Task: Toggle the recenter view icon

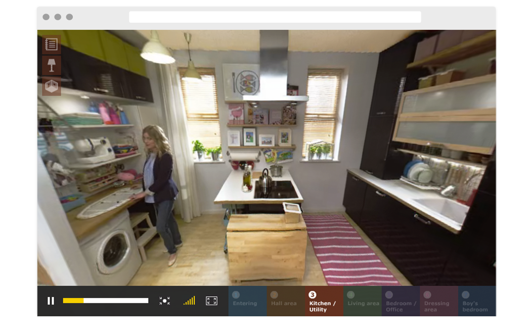Action: point(164,301)
